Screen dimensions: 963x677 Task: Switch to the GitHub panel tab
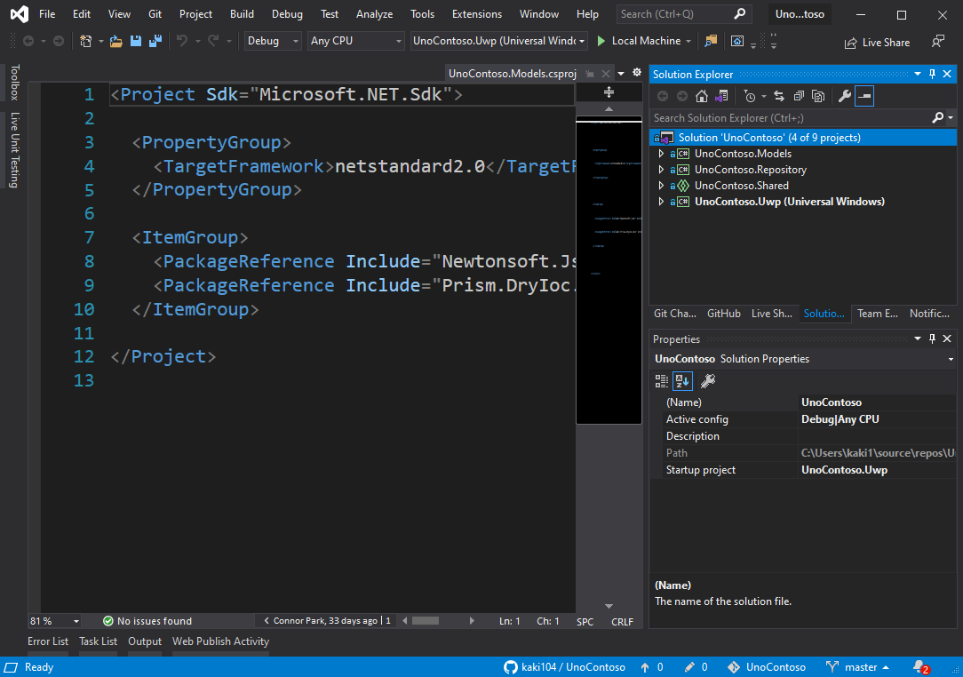723,314
